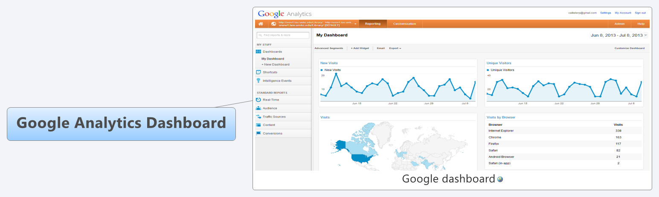Open the Help tab
This screenshot has width=659, height=197.
tap(641, 24)
